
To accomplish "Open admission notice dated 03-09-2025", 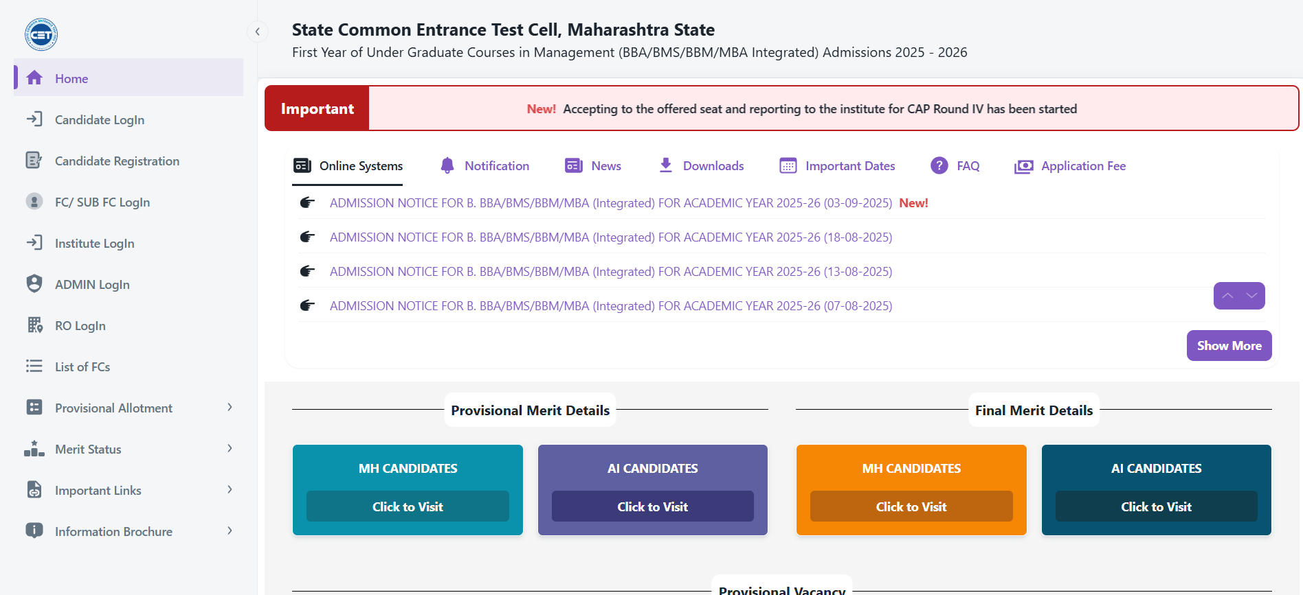I will pos(610,203).
